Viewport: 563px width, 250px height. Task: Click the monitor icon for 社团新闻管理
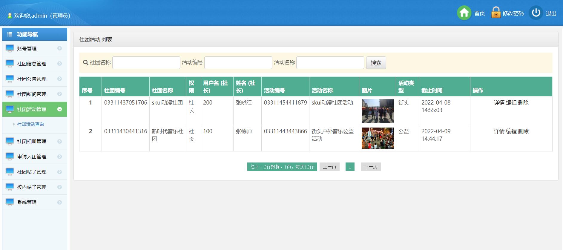(10, 94)
